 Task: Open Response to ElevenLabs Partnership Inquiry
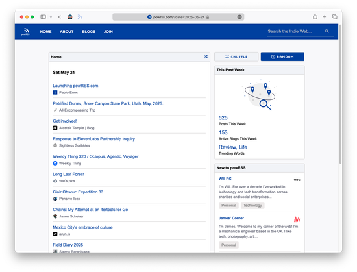pos(94,139)
